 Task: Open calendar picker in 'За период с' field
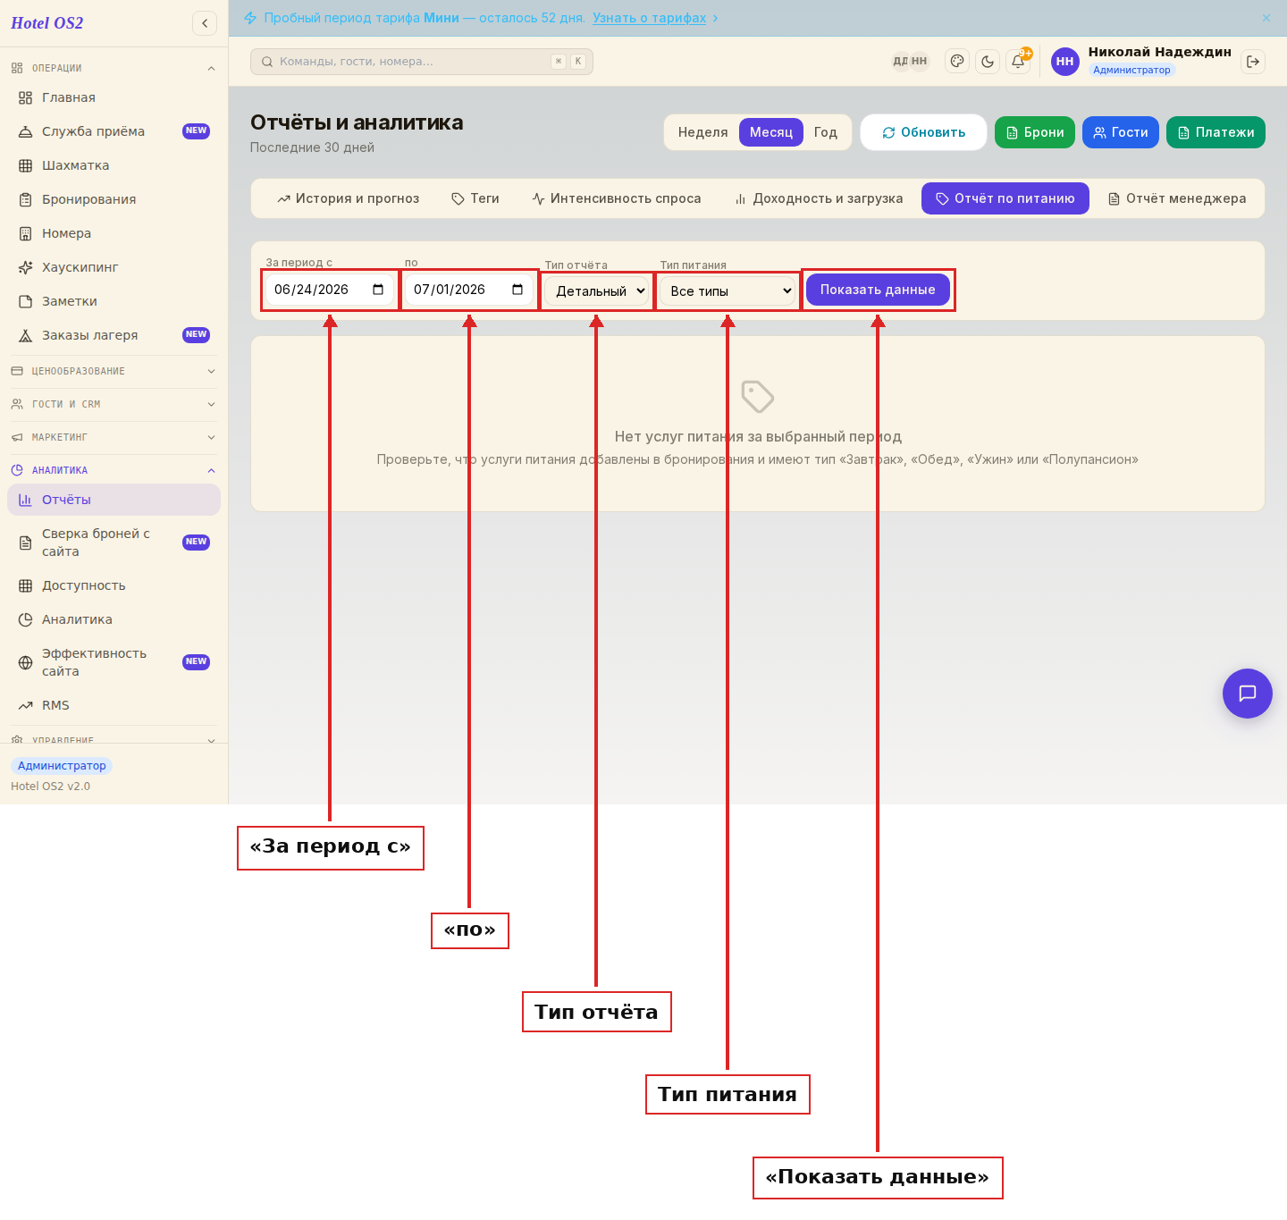tap(378, 290)
